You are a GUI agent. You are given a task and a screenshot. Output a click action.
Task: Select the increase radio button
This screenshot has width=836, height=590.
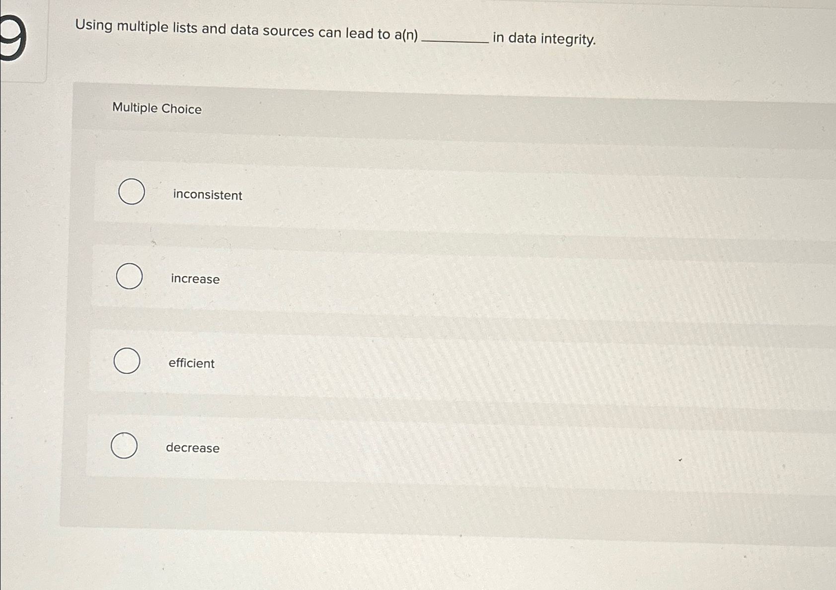tap(129, 276)
